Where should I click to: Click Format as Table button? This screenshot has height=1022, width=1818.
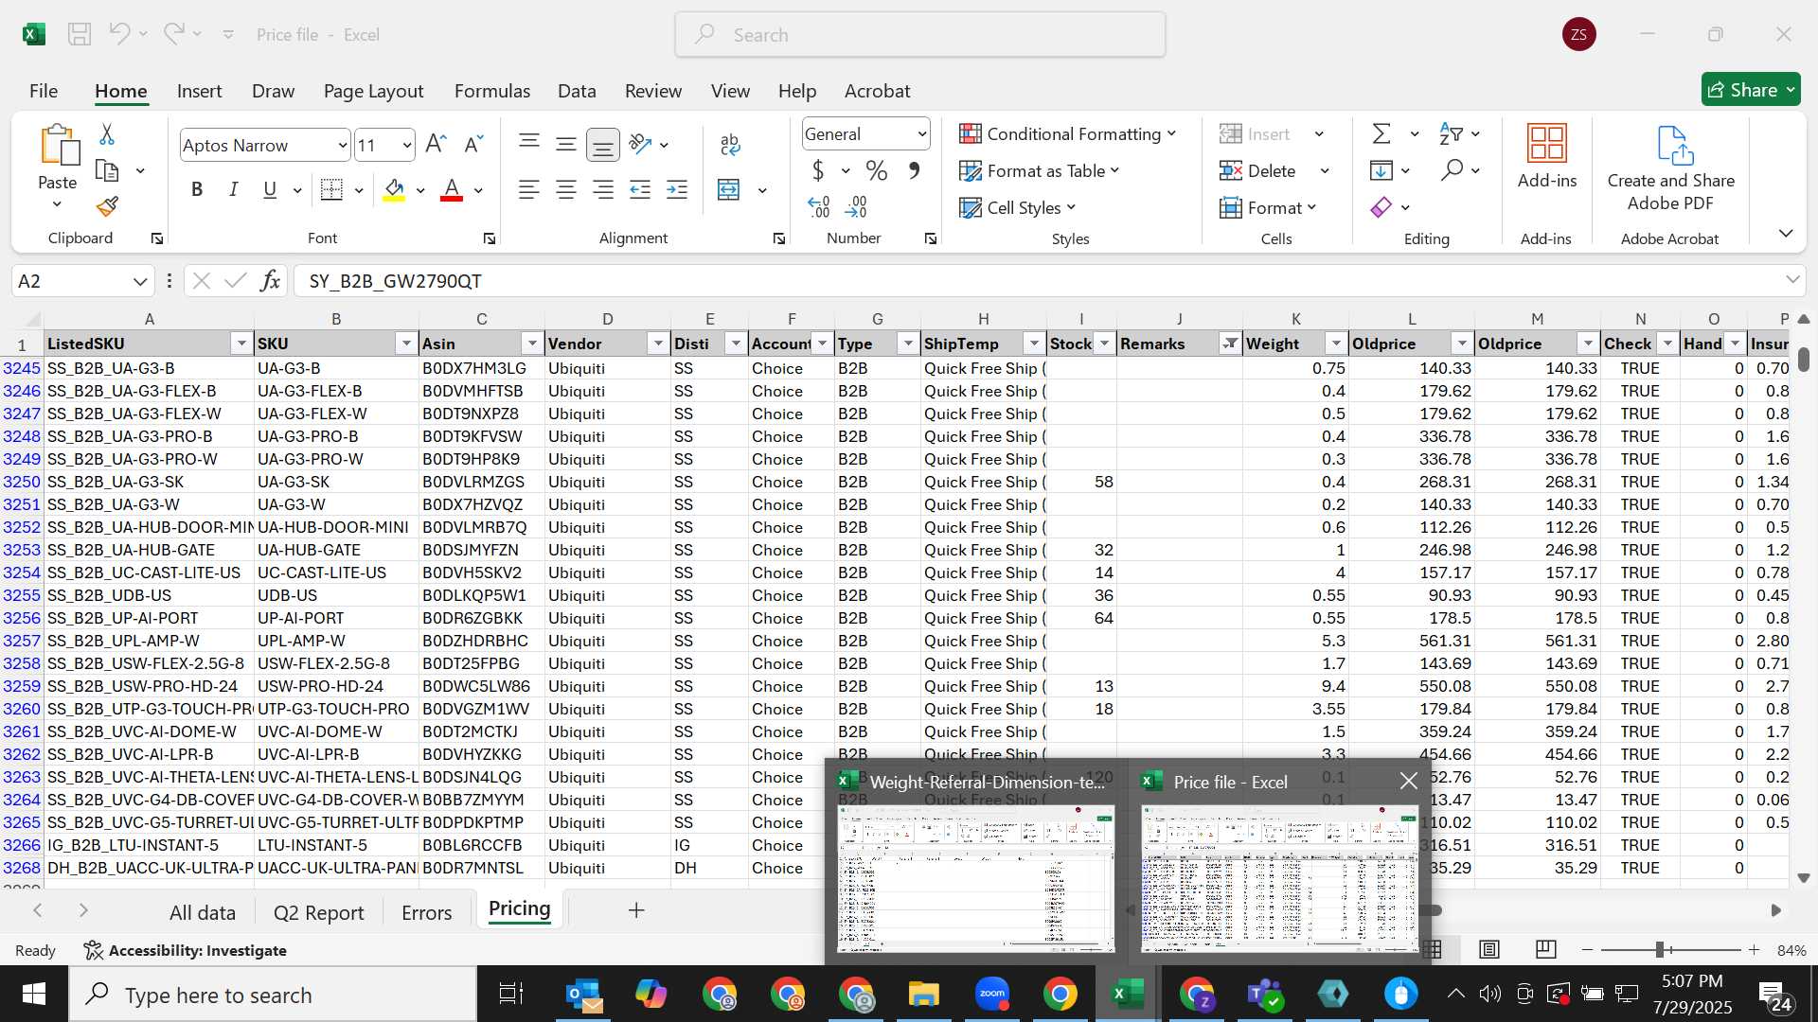click(x=1039, y=170)
